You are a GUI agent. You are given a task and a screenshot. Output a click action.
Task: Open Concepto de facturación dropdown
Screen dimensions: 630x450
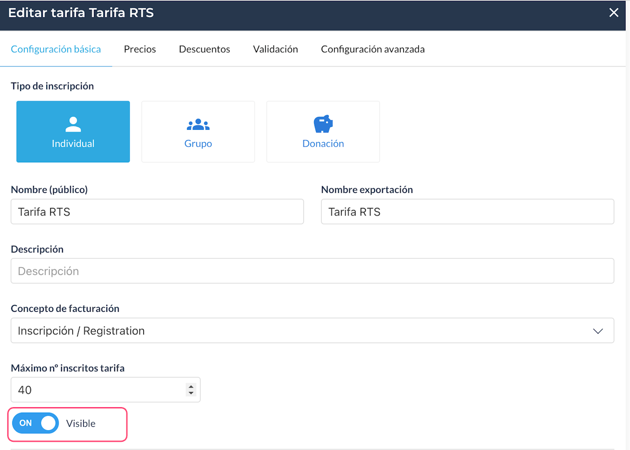click(313, 330)
